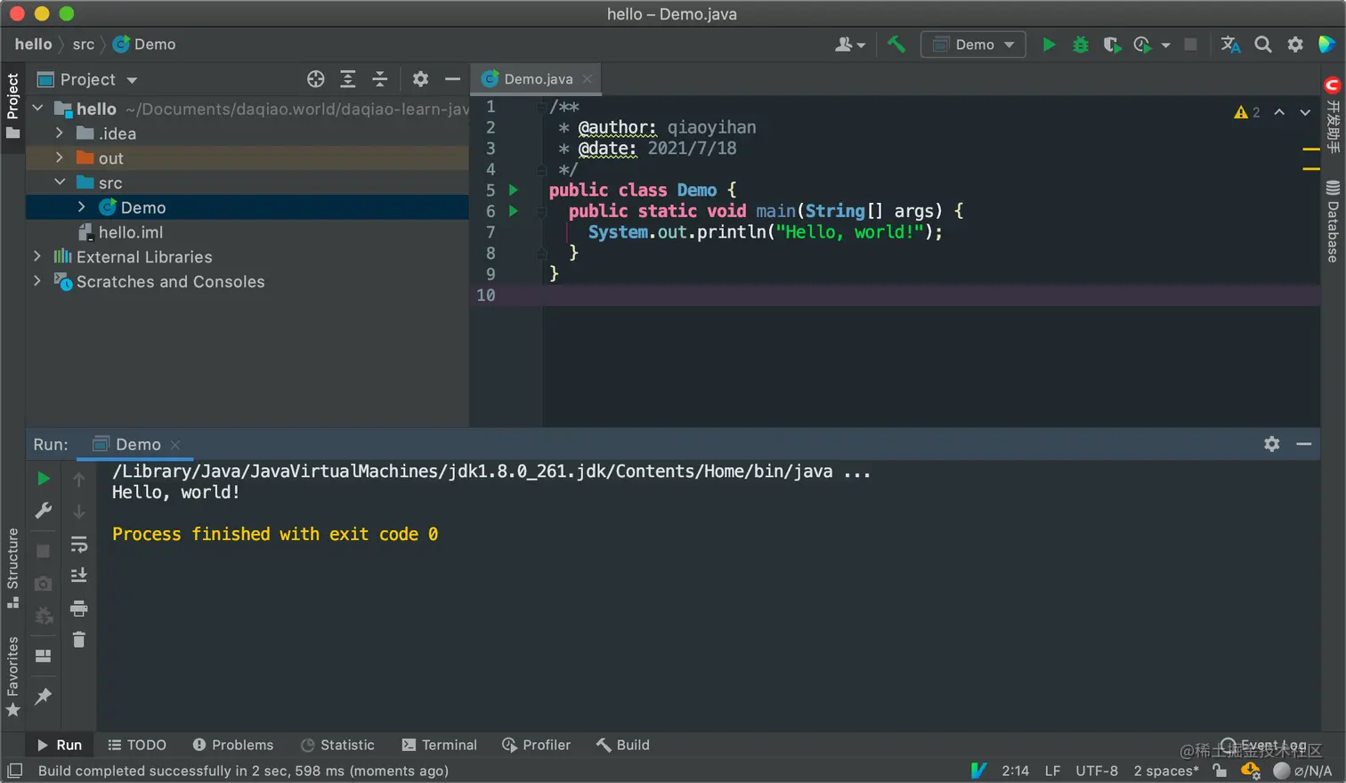Print console output using printer icon
This screenshot has width=1346, height=783.
78,609
